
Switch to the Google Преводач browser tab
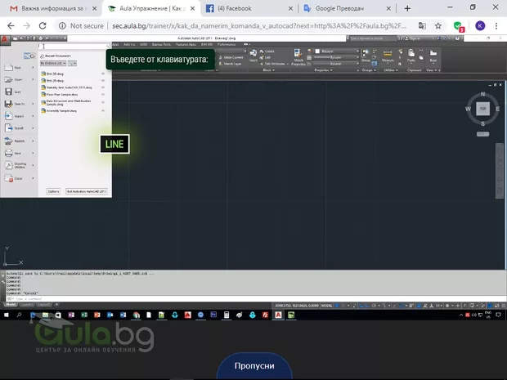(348, 9)
